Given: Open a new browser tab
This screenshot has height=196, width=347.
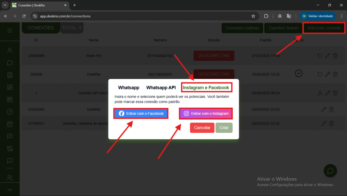Looking at the screenshot, I should (x=75, y=5).
